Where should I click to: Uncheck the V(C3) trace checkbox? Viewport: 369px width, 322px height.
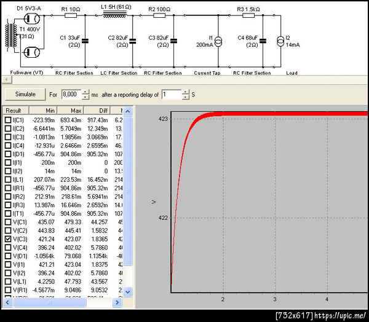point(8,239)
